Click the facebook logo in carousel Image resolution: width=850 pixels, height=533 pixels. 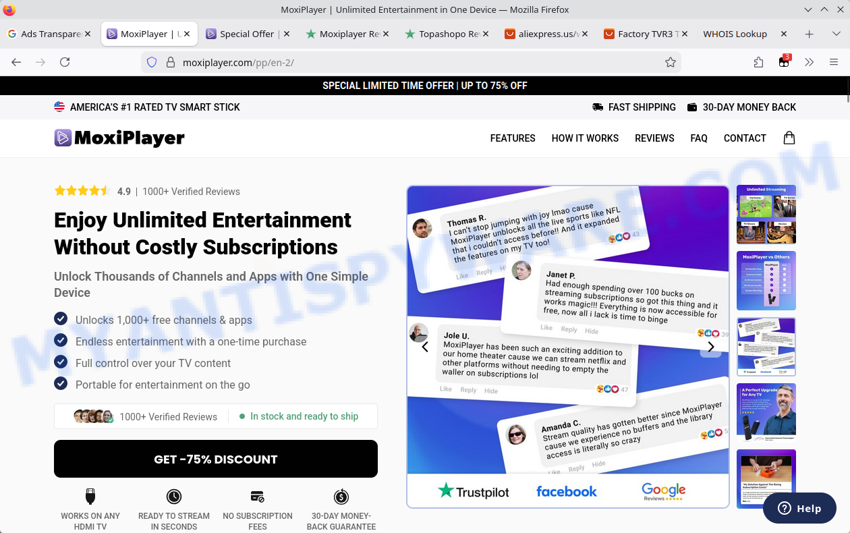(567, 491)
